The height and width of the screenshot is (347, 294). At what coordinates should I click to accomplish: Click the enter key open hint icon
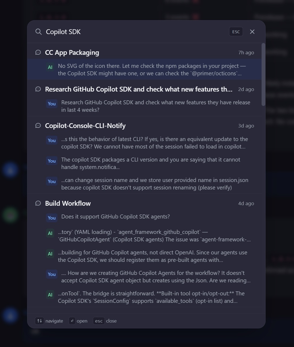(x=72, y=321)
